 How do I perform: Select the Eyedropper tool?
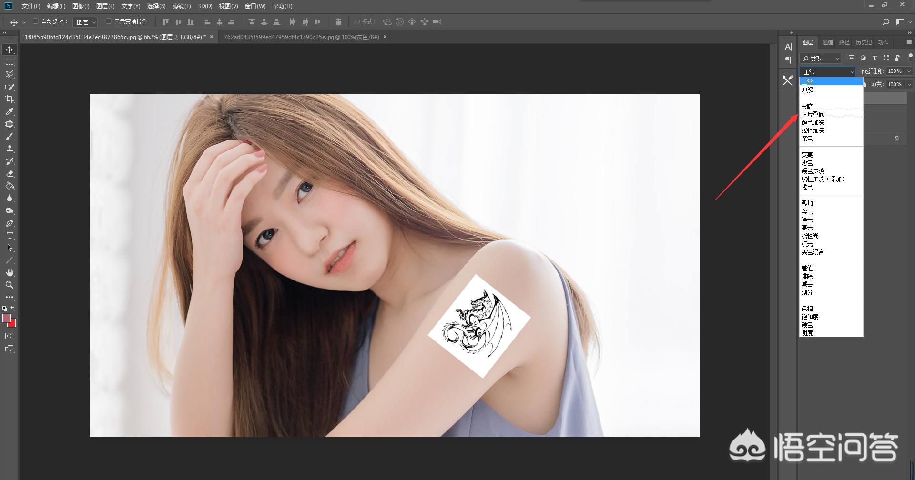pos(10,111)
